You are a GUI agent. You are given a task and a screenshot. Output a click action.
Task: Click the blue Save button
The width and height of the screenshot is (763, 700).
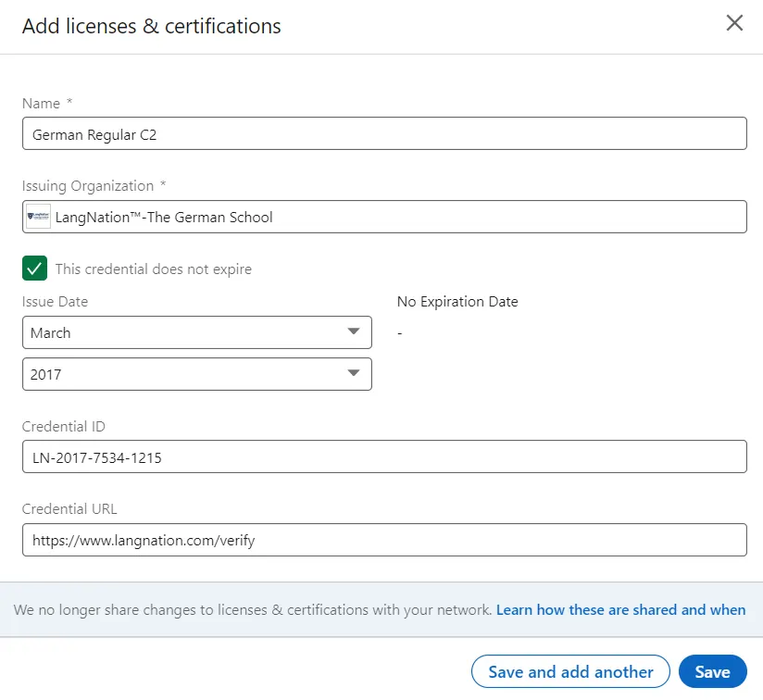[713, 671]
